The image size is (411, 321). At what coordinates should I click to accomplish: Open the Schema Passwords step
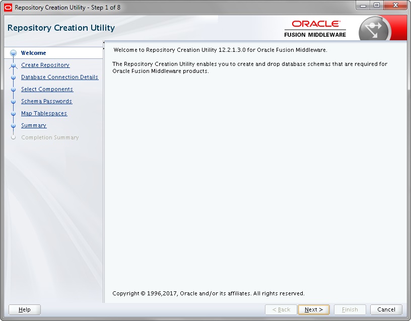47,101
